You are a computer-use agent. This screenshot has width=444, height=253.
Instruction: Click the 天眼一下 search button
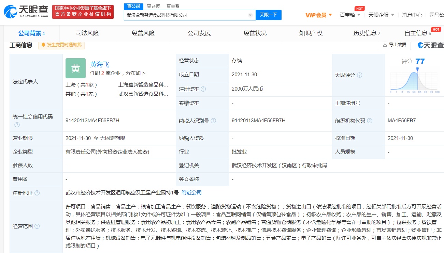(269, 15)
